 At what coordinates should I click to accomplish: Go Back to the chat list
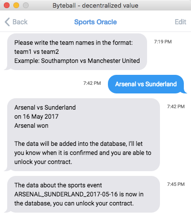tap(16, 22)
